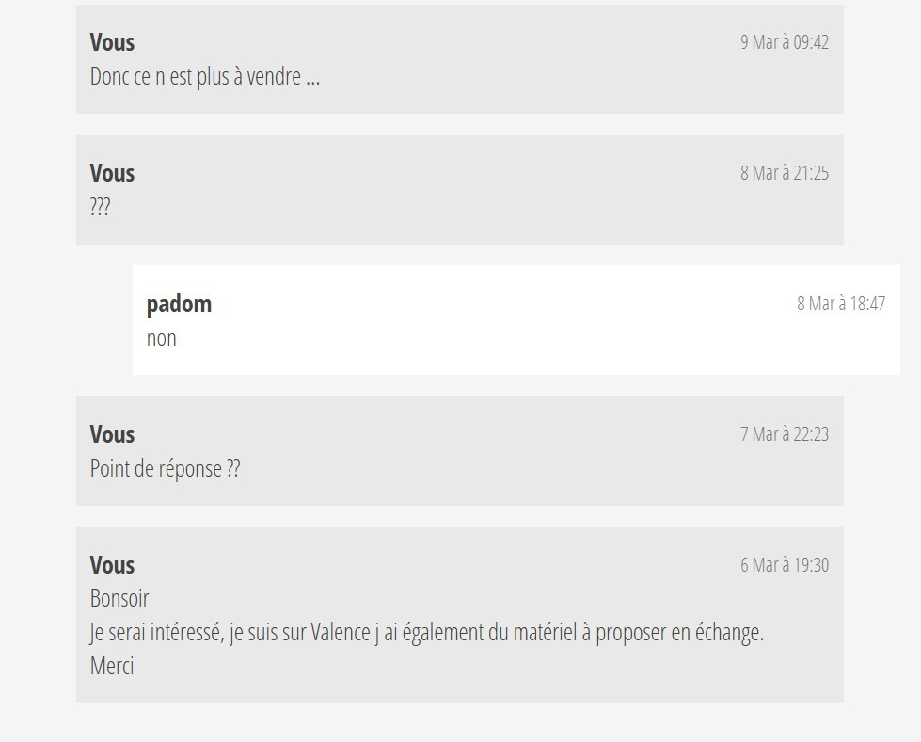Click the white padom message bubble

[x=516, y=320]
